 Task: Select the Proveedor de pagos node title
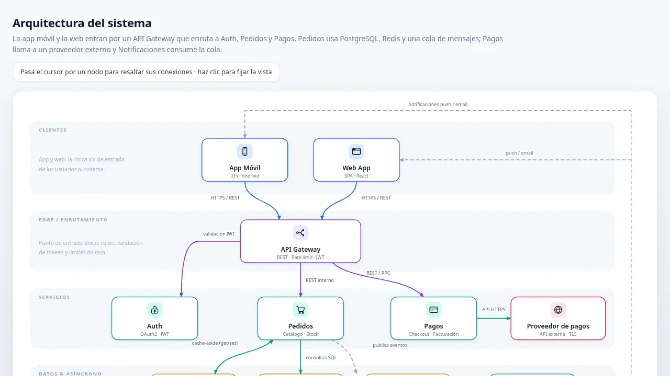coord(558,326)
